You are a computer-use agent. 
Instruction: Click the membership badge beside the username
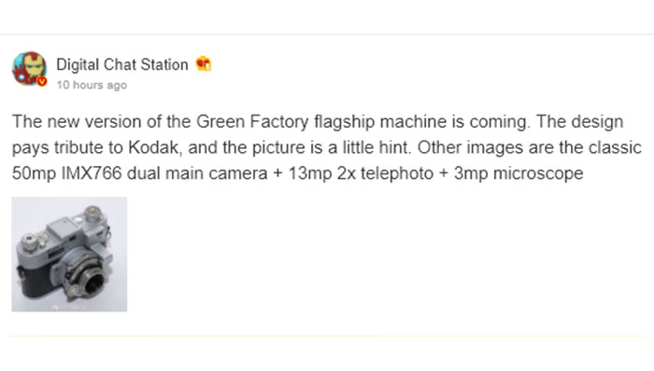coord(204,64)
